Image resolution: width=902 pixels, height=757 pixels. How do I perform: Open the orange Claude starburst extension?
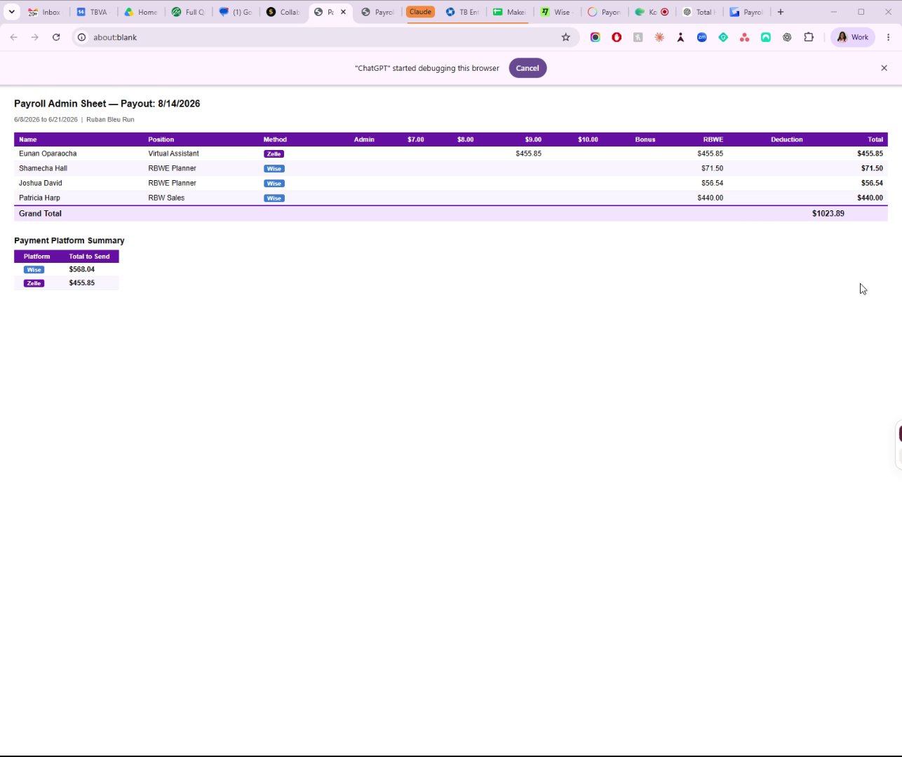659,37
